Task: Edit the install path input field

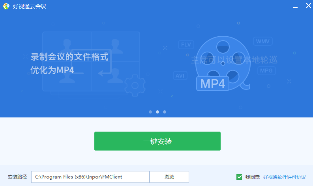Action: (90, 177)
